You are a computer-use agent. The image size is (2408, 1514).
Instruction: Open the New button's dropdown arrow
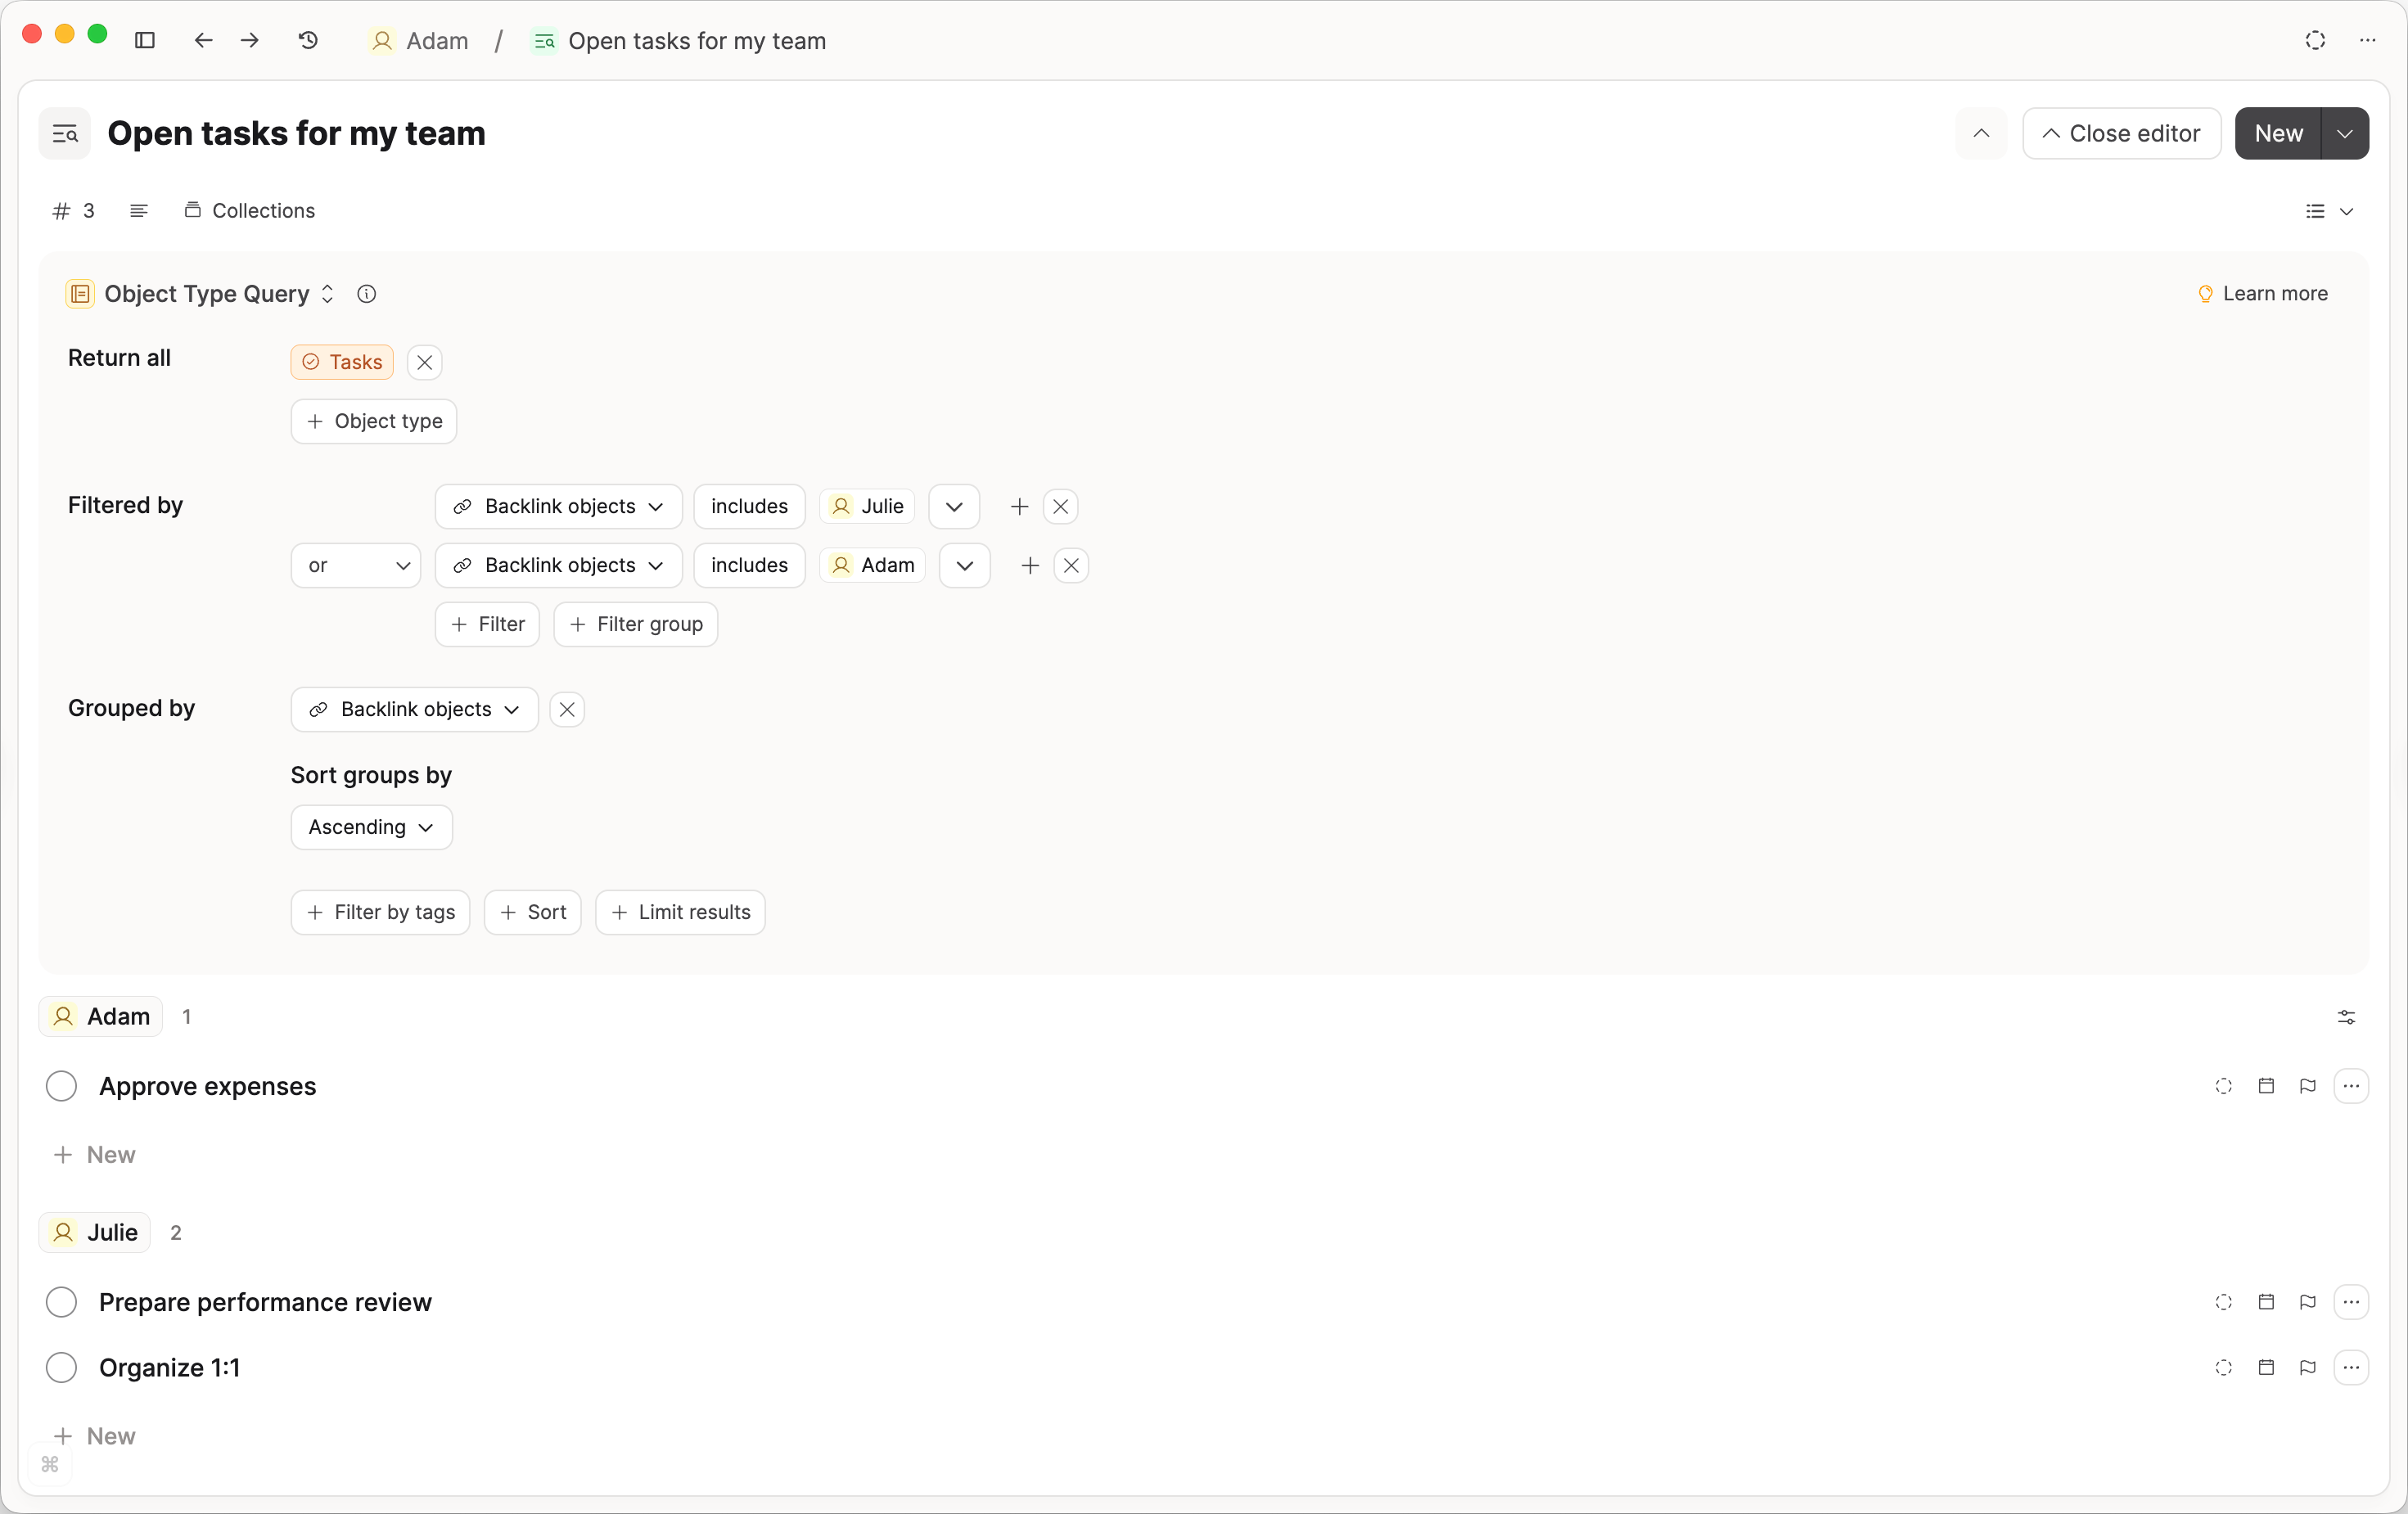point(2344,133)
